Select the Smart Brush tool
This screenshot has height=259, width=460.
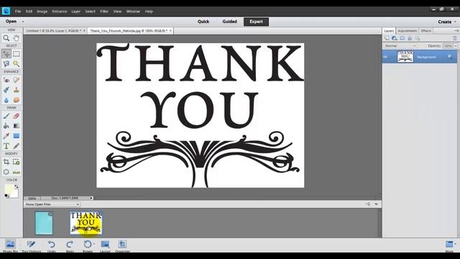[6, 90]
